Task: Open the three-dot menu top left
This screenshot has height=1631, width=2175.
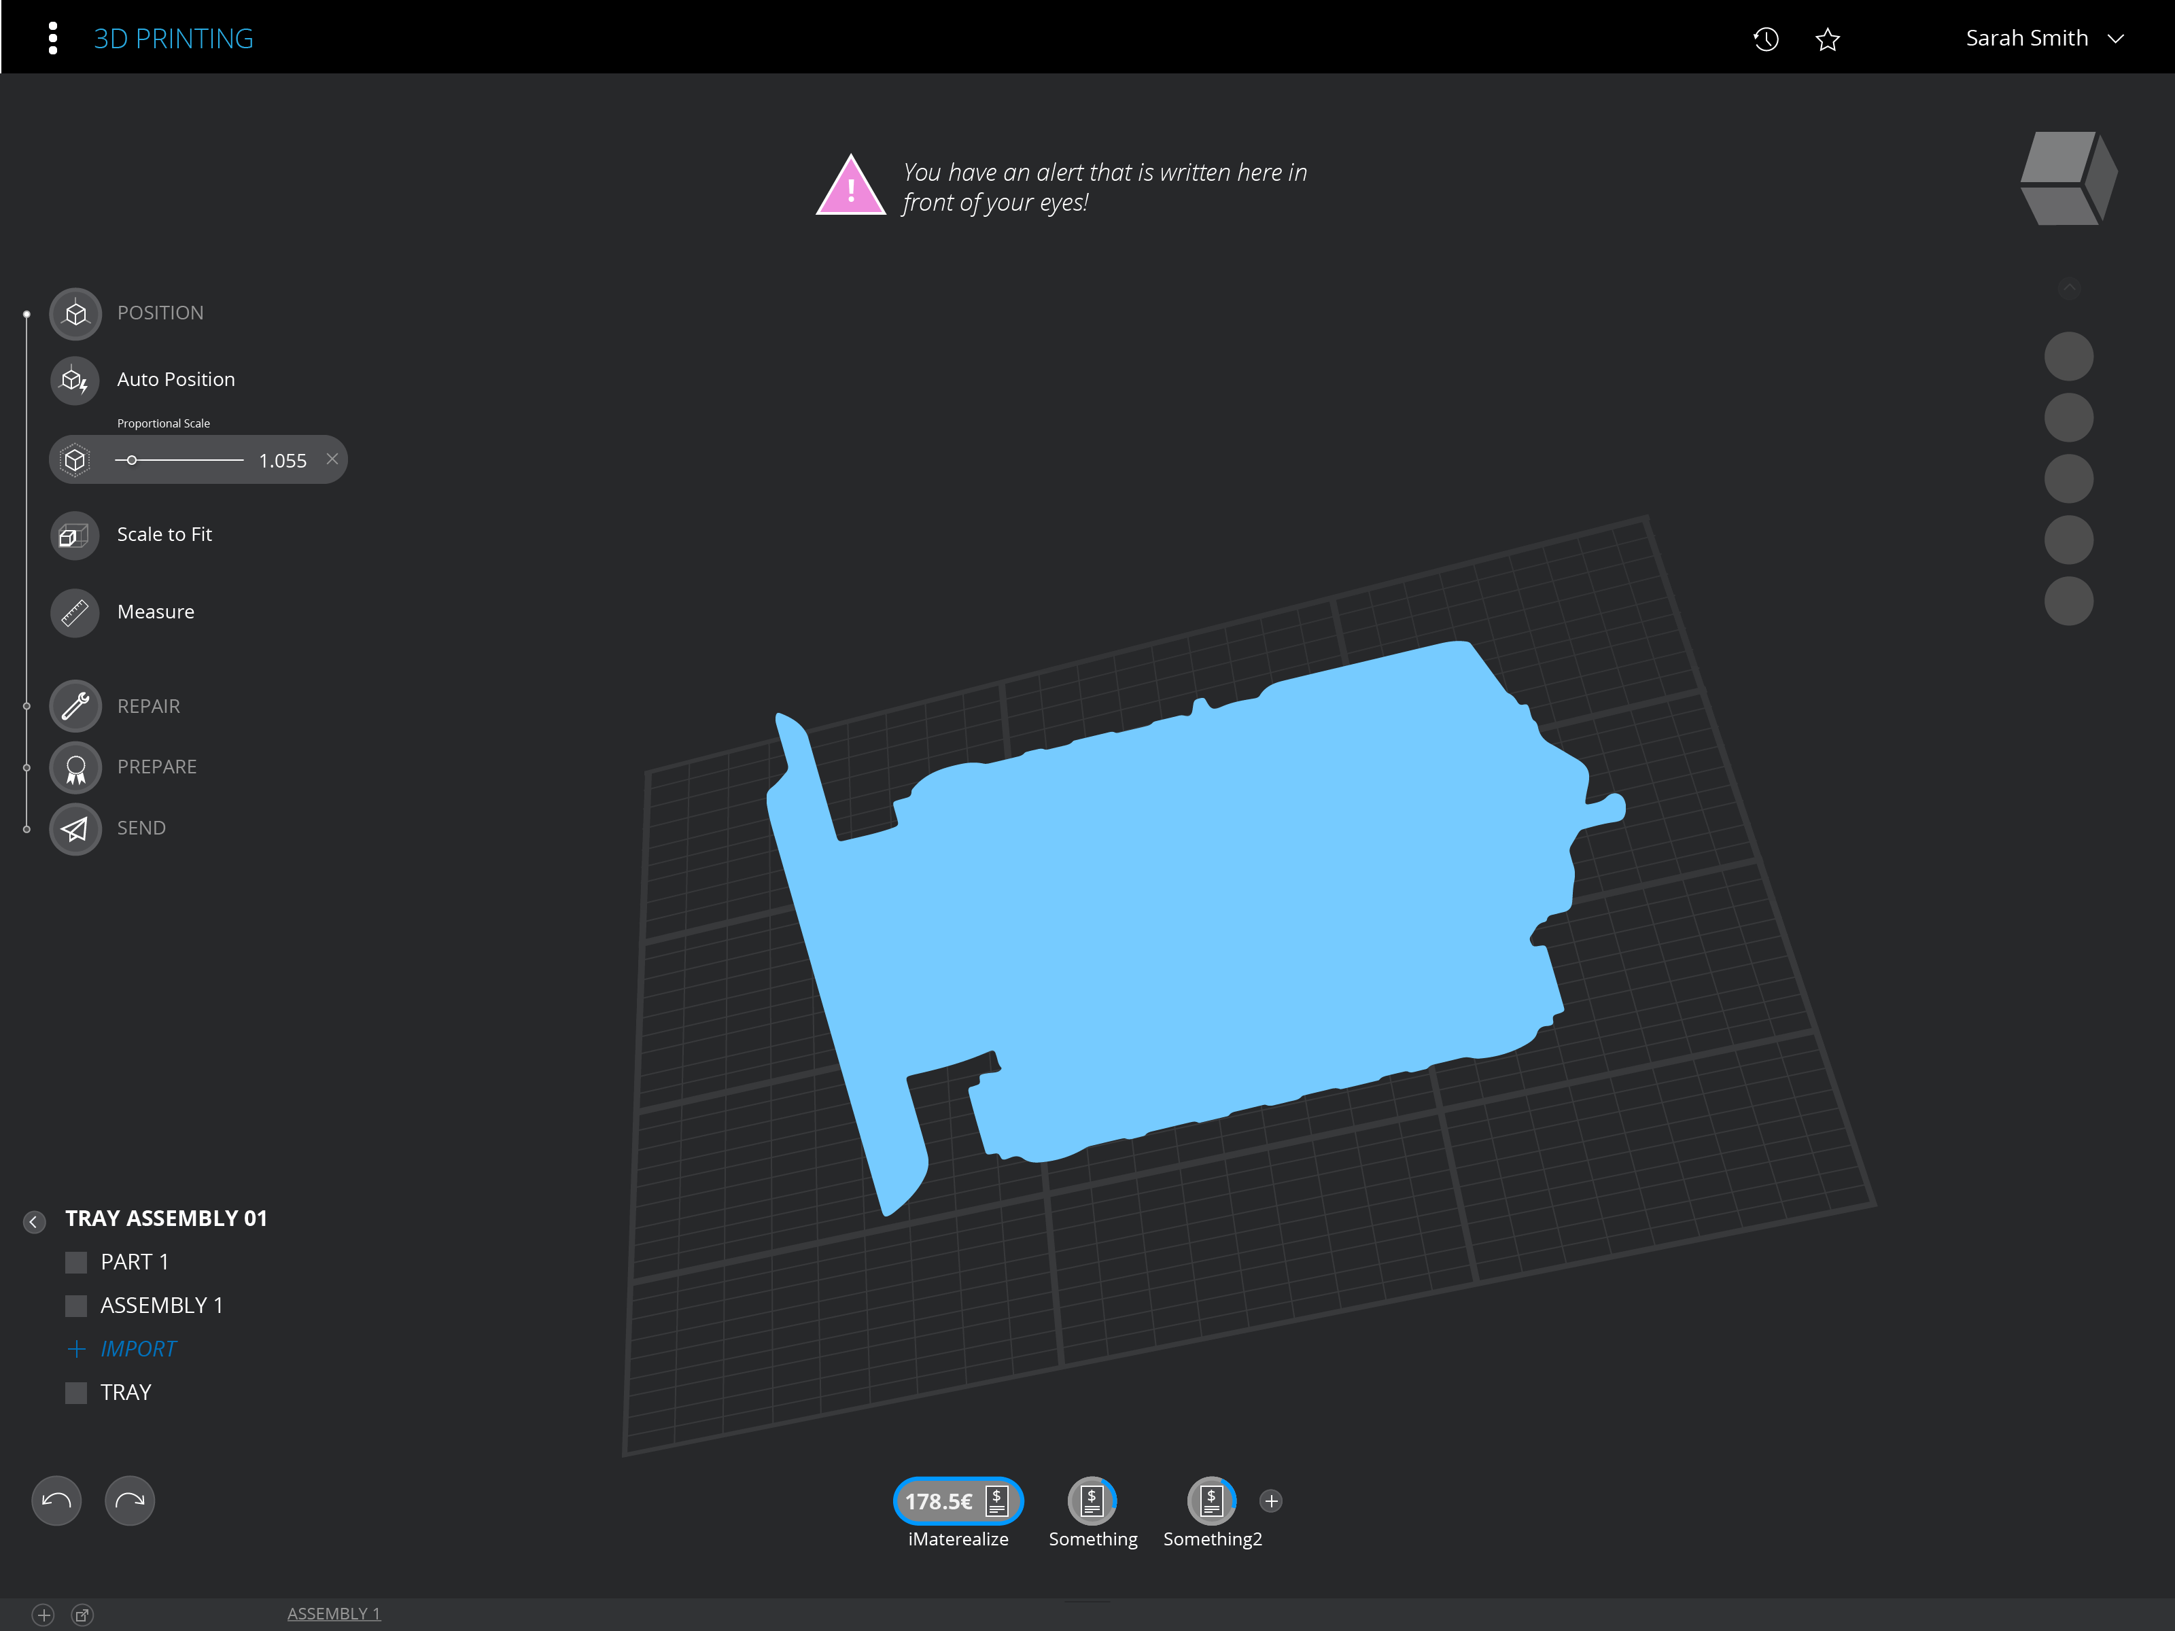Action: click(52, 37)
